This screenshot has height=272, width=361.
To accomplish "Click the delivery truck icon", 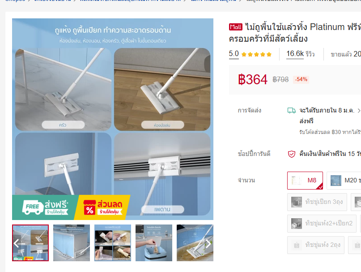I will coord(292,111).
